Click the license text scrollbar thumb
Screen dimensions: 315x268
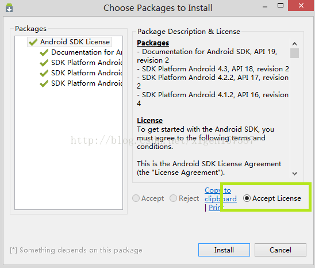tap(294, 53)
